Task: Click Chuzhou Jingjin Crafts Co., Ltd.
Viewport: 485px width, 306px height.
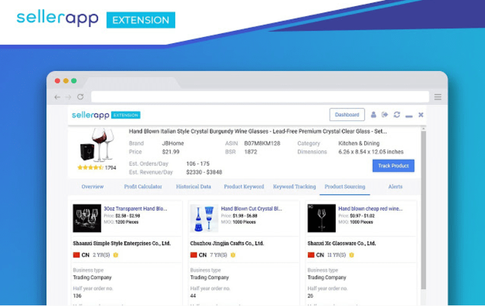Action: pyautogui.click(x=226, y=243)
